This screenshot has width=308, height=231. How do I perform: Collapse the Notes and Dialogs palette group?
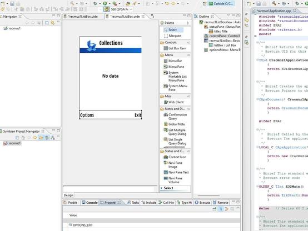(188, 109)
